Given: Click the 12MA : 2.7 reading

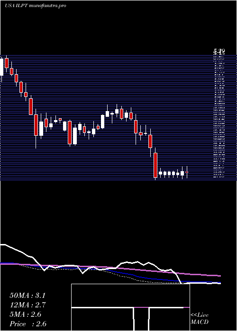Looking at the screenshot, I should pyautogui.click(x=28, y=305).
